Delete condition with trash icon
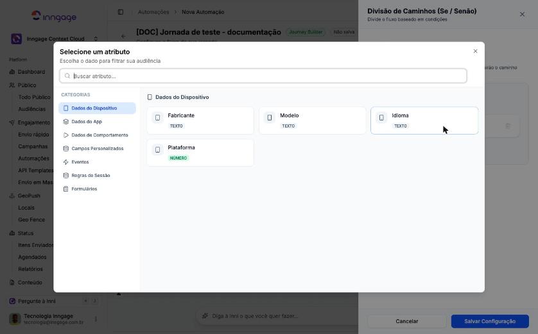Screen dimensions: 538x334 click(508, 126)
